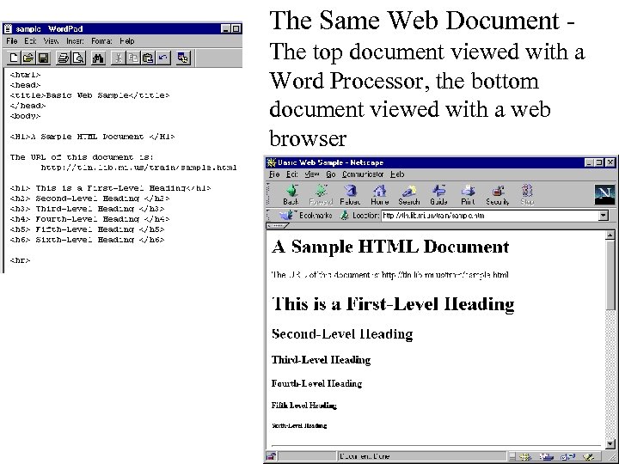This screenshot has width=619, height=464.
Task: Click 'Fourth-Level Heading' in the browser page
Action: pyautogui.click(x=316, y=383)
